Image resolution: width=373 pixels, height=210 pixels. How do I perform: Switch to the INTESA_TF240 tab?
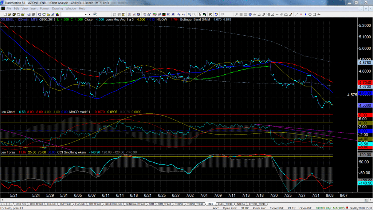pyautogui.click(x=257, y=204)
